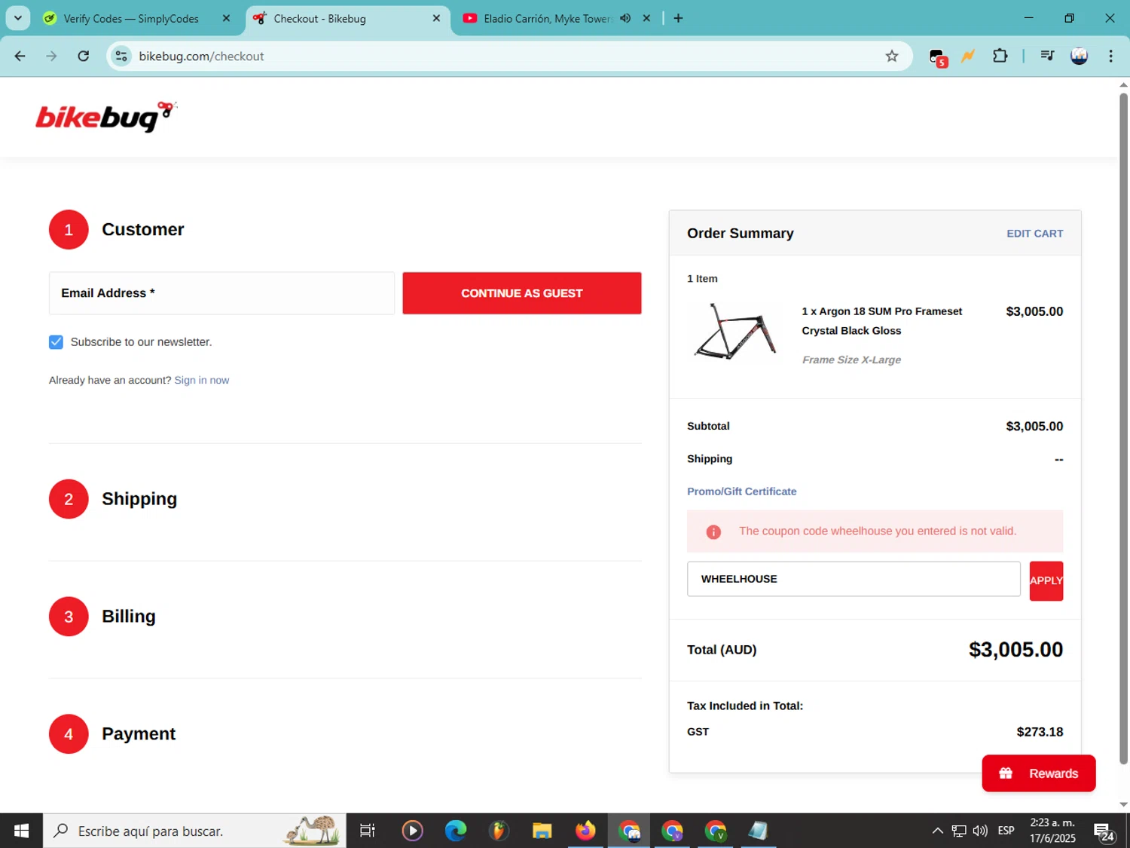Viewport: 1130px width, 848px height.
Task: Open Chrome three-dot menu
Action: tap(1110, 56)
